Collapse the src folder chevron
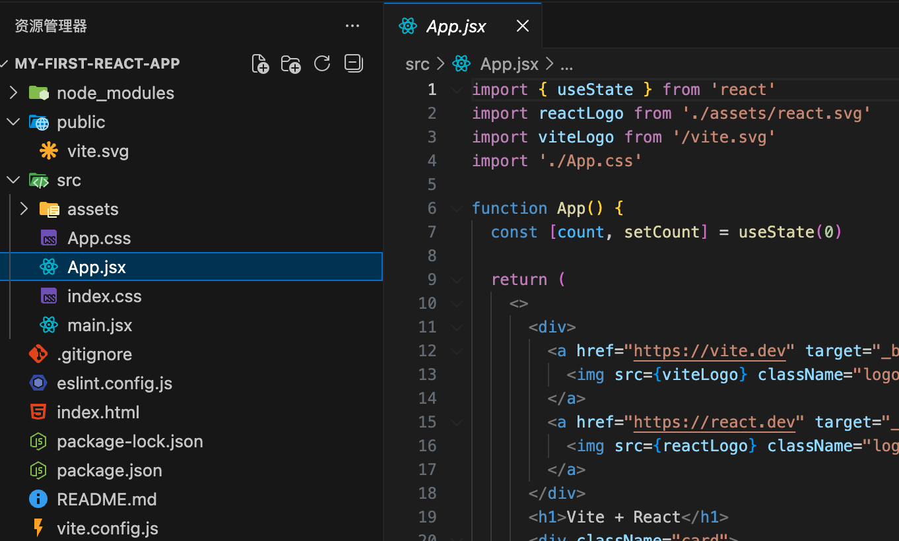The height and width of the screenshot is (541, 899). coord(13,180)
